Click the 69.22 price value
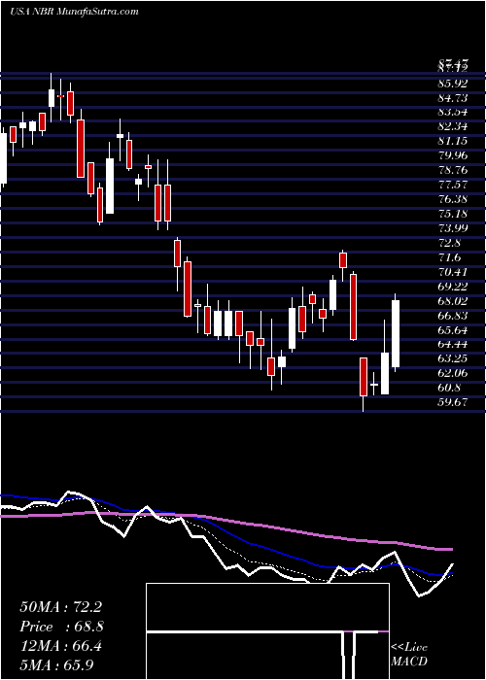Image resolution: width=486 pixels, height=680 pixels. pos(453,287)
